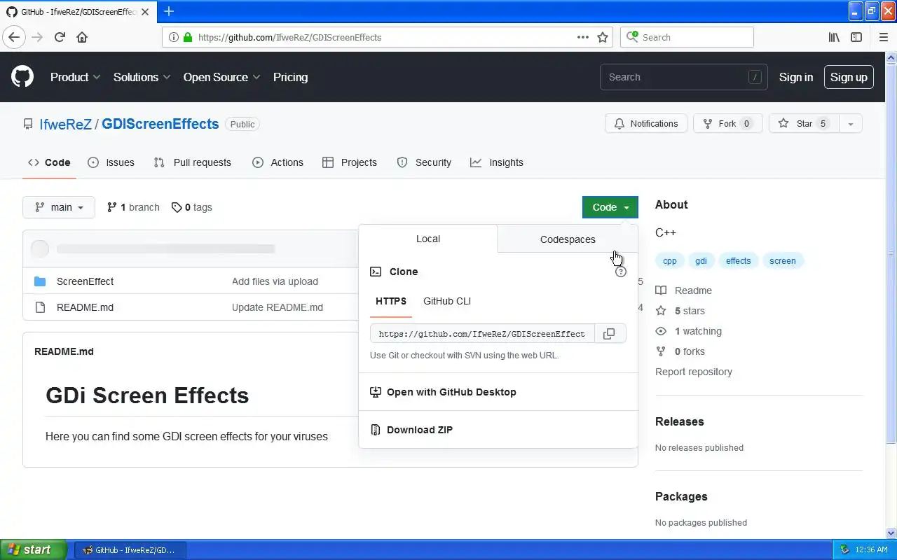897x560 pixels.
Task: Select the GitHub CLI clone option
Action: pos(447,301)
